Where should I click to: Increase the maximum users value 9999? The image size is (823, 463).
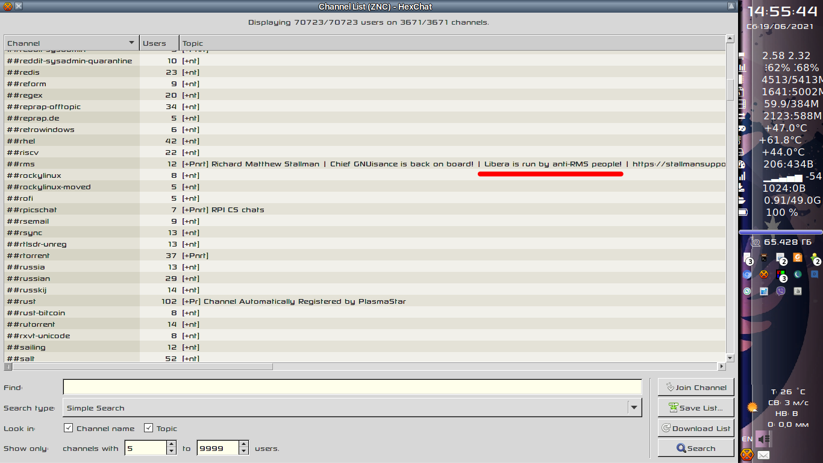pyautogui.click(x=243, y=444)
